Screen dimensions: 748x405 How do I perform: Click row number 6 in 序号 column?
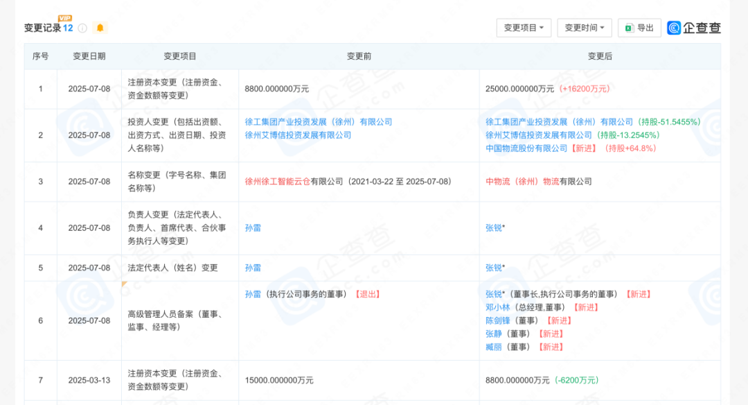coord(41,320)
